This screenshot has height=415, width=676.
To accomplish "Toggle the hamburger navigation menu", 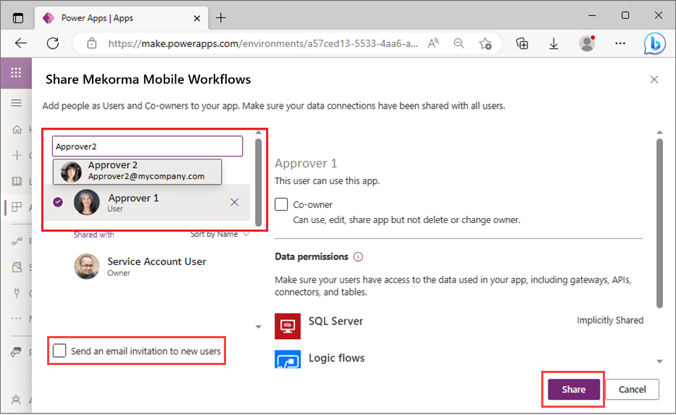I will coord(17,103).
